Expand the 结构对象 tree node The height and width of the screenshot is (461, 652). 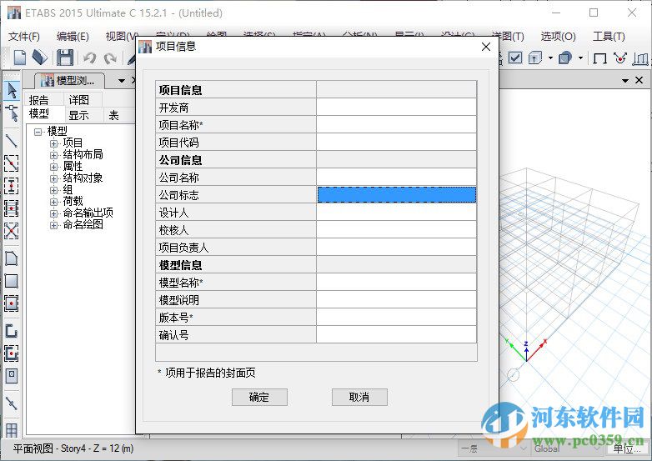point(53,178)
